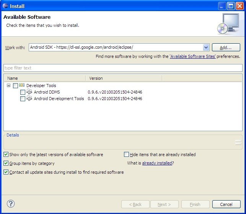
Task: Check the Developer Tools checkbox
Action: click(15, 86)
